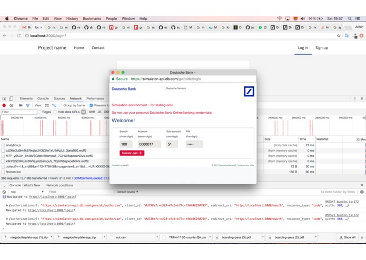Clear the network log
This screenshot has width=366, height=260.
pos(11,105)
